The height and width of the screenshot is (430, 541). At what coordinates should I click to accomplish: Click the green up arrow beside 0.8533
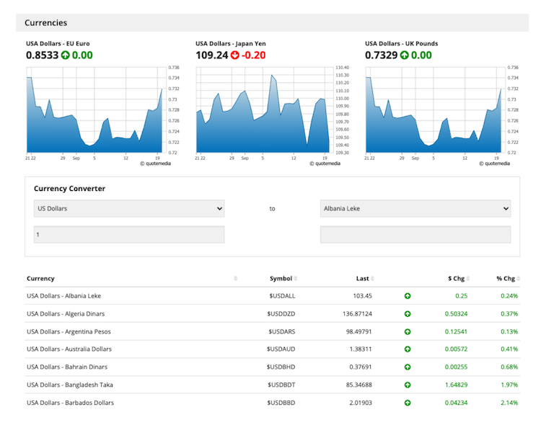pyautogui.click(x=66, y=55)
